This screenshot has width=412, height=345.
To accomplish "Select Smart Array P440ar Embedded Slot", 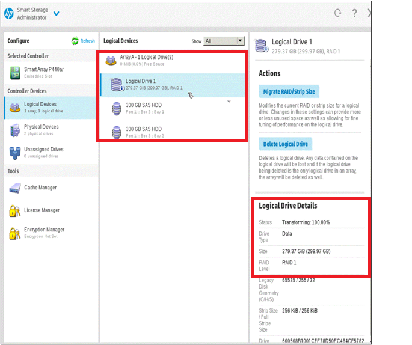I will pyautogui.click(x=50, y=73).
